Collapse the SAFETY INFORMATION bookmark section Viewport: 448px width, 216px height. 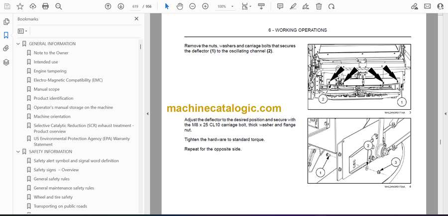pyautogui.click(x=18, y=152)
